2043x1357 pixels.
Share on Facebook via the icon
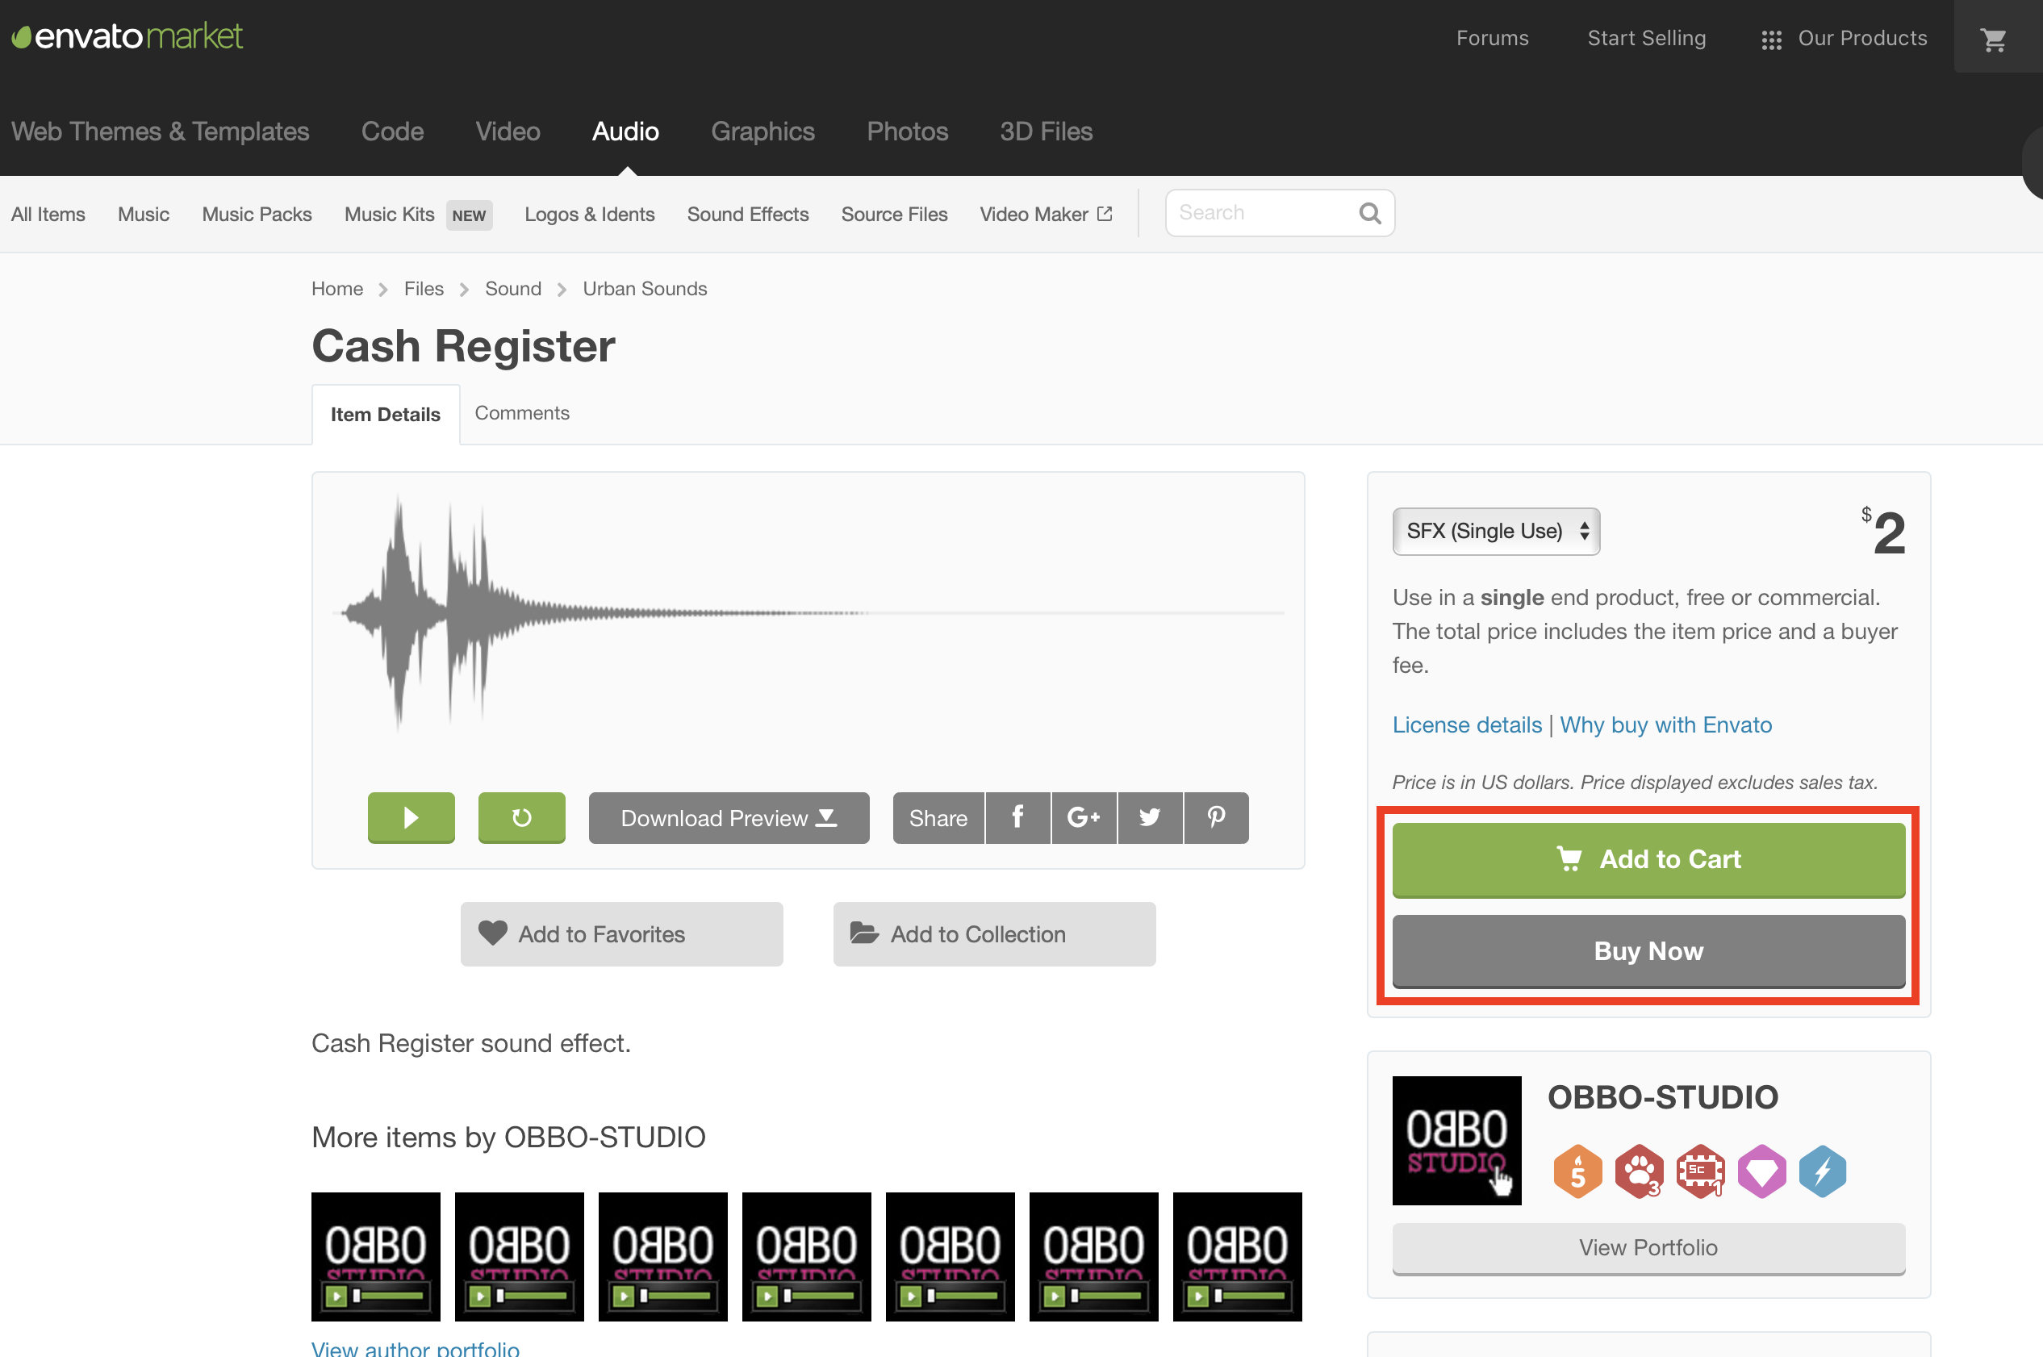[x=1017, y=817]
